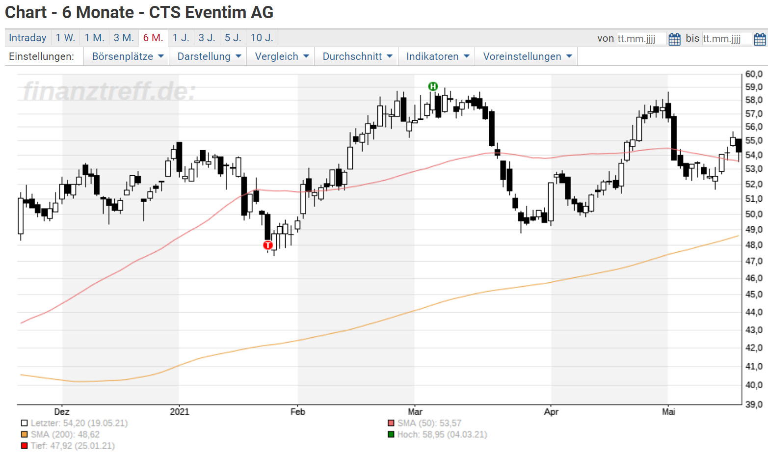
Task: Select the 6 M. timeframe tab
Action: click(x=153, y=38)
